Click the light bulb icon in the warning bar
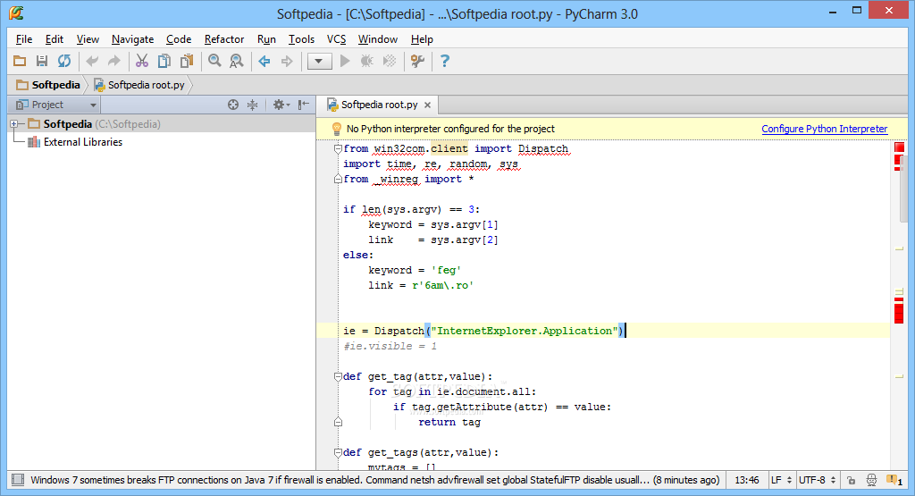915x496 pixels. [x=336, y=129]
